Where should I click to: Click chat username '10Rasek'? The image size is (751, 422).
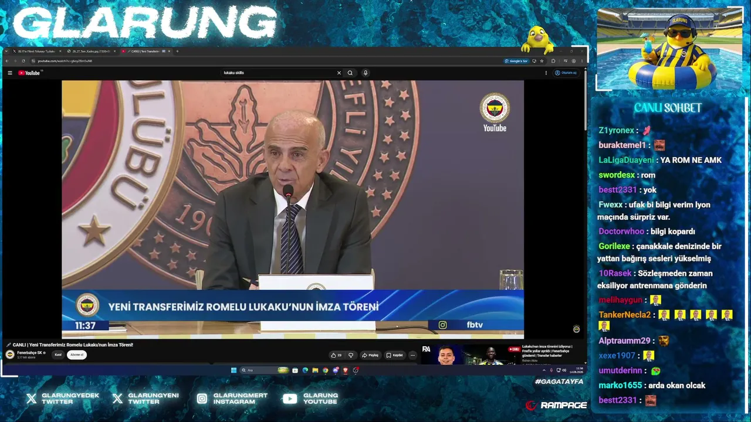coord(615,273)
